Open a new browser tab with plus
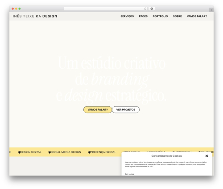Viewport: 223px width, 189px height. click(x=211, y=10)
